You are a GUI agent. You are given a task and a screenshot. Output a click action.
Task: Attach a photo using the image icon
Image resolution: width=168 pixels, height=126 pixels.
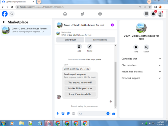[x=63, y=114]
